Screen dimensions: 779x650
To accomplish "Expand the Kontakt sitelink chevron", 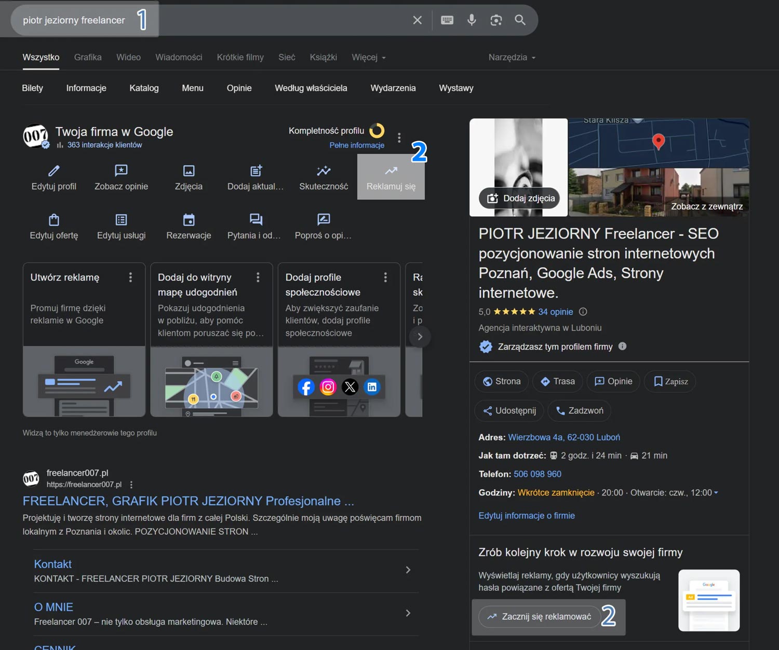I will point(408,570).
